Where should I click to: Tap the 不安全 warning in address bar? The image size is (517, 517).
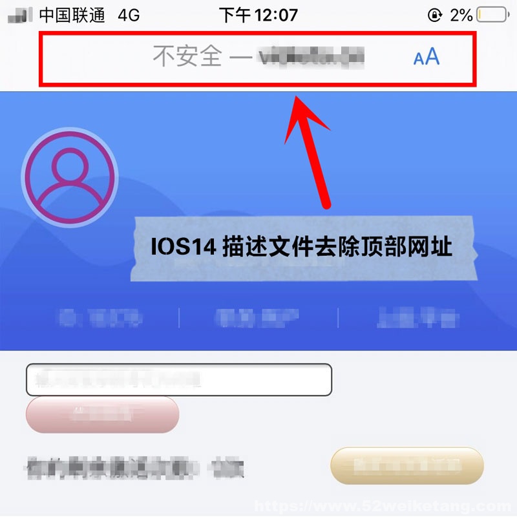click(187, 56)
